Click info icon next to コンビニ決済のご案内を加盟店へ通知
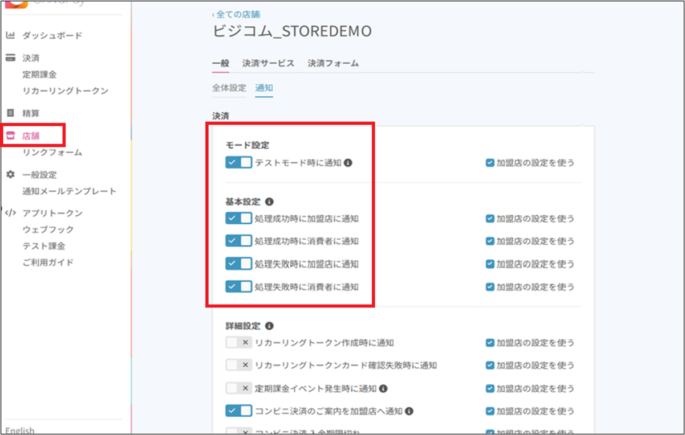685x435 pixels. [x=410, y=411]
